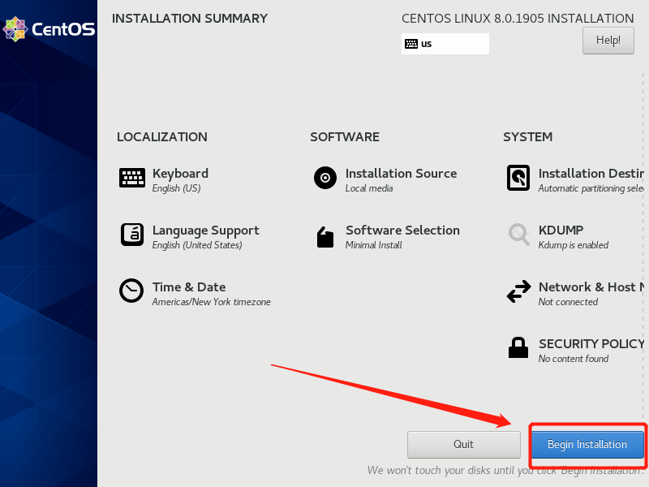Screen dimensions: 649x487
Task: Click the 'us' keyboard layout indicator
Action: click(x=445, y=44)
